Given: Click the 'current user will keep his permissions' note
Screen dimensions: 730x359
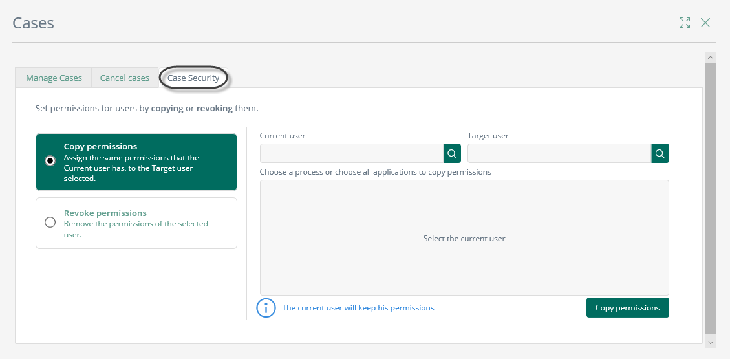Looking at the screenshot, I should [358, 308].
